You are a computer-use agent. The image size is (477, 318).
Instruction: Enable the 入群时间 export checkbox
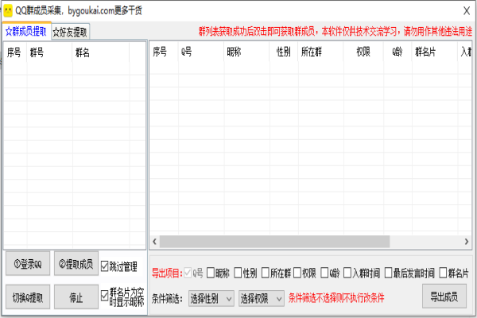tap(347, 273)
